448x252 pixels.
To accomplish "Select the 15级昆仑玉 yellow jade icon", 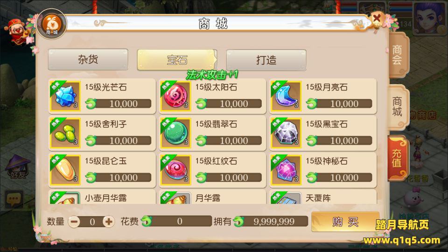I will point(65,170).
